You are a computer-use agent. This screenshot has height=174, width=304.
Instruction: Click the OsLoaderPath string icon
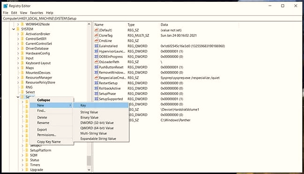pyautogui.click(x=96, y=62)
